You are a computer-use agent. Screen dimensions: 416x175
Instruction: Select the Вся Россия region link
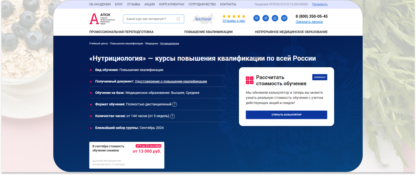click(203, 19)
